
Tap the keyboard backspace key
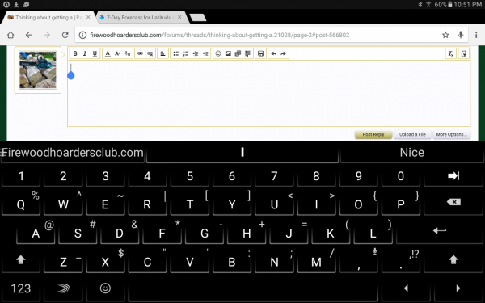click(x=453, y=202)
